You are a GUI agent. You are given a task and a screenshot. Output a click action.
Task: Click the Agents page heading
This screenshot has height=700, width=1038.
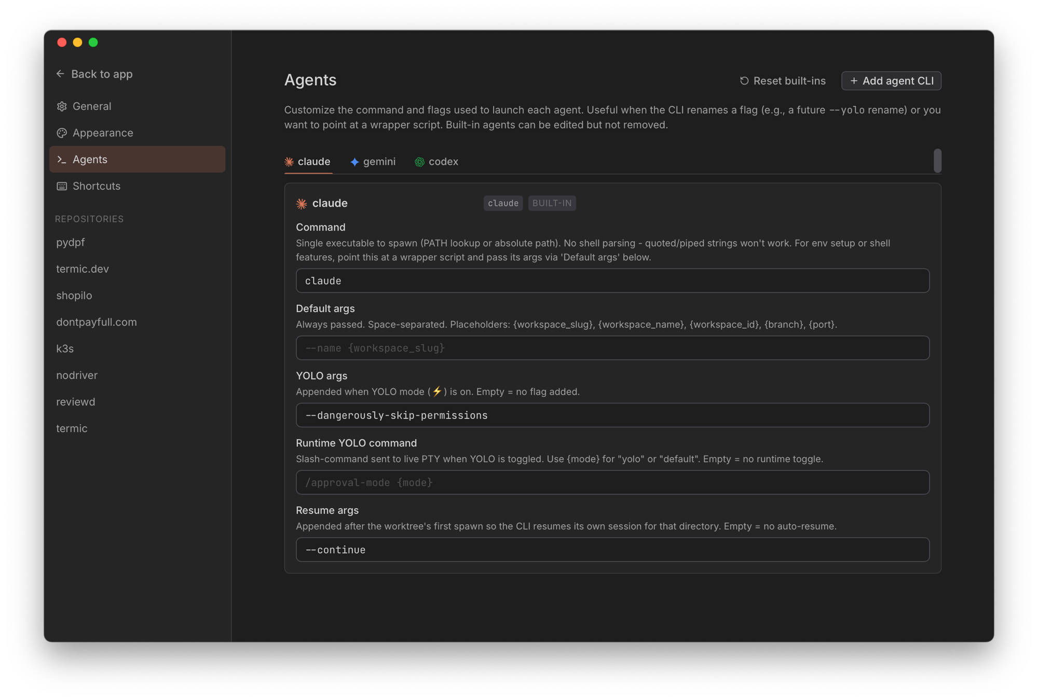[x=310, y=80]
